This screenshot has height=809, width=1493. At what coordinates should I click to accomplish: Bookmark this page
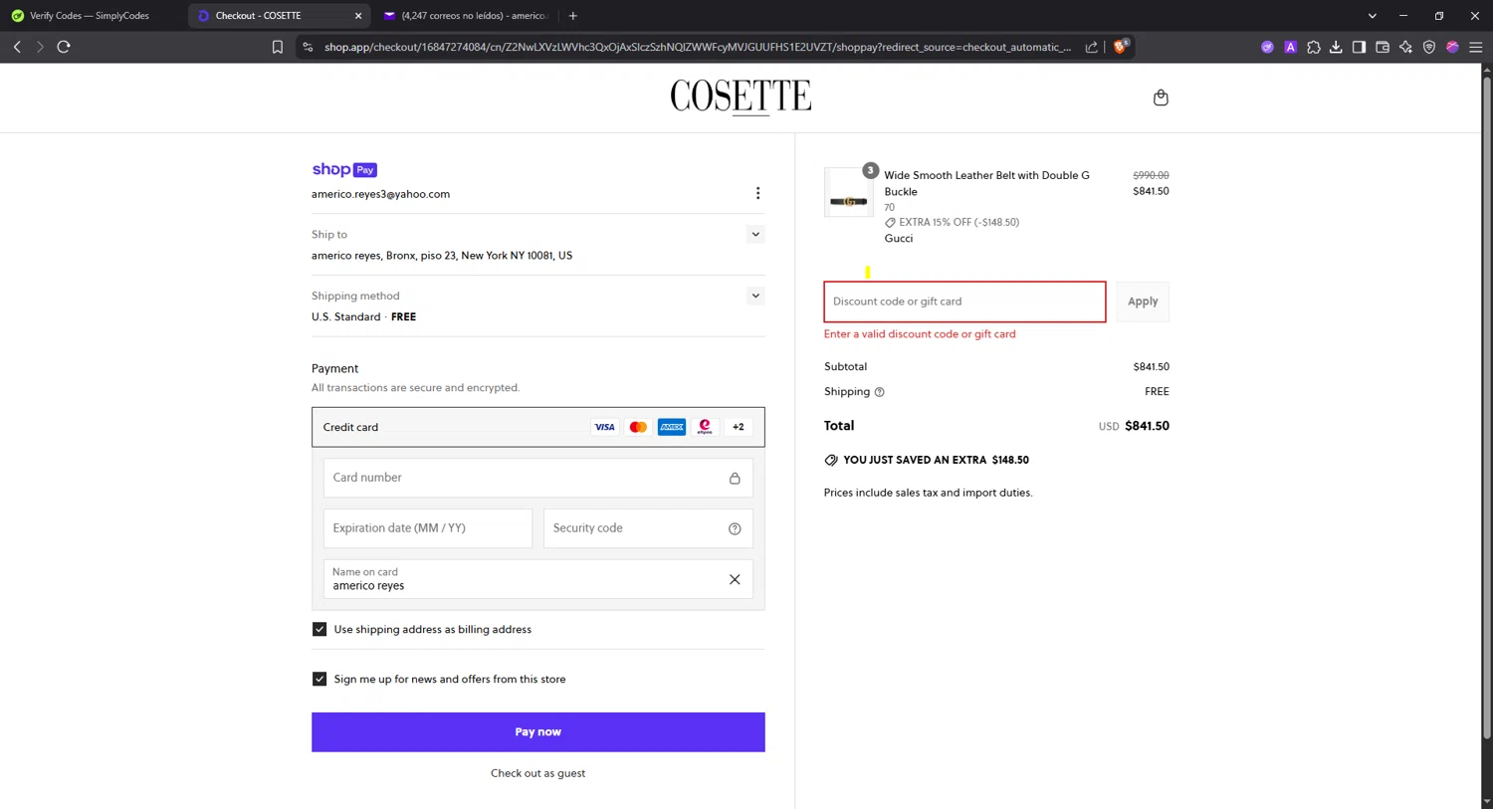point(278,47)
